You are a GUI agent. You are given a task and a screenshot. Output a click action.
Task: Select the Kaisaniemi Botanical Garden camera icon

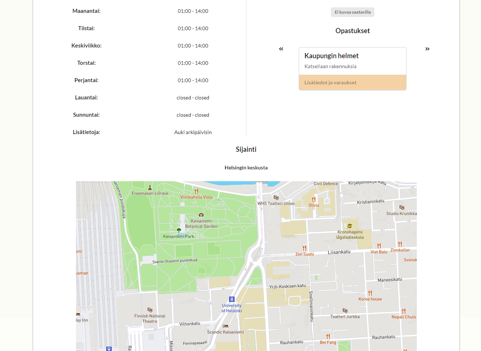[x=201, y=215]
